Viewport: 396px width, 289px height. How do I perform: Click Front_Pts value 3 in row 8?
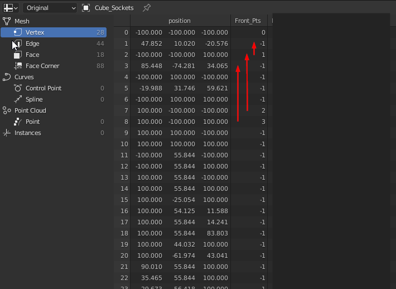(263, 122)
